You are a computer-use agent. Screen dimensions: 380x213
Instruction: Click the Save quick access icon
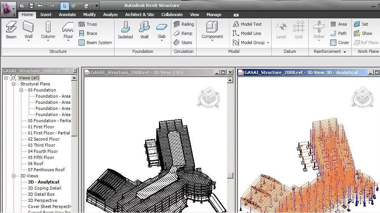[x=31, y=6]
